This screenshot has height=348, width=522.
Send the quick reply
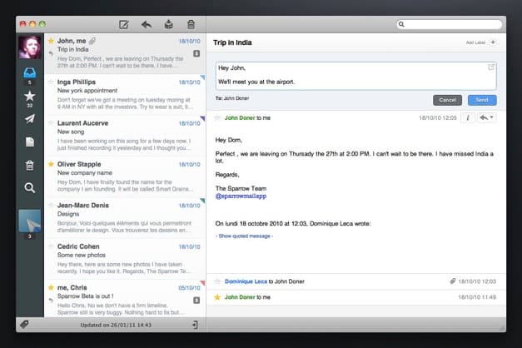[482, 100]
